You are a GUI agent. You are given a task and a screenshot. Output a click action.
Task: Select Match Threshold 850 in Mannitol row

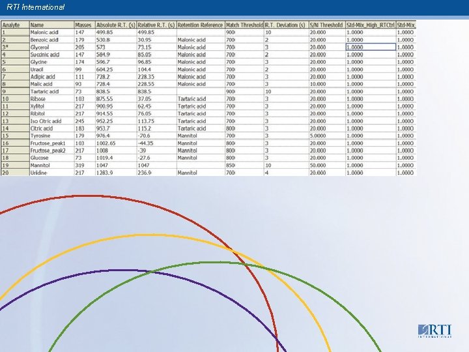[x=244, y=165]
